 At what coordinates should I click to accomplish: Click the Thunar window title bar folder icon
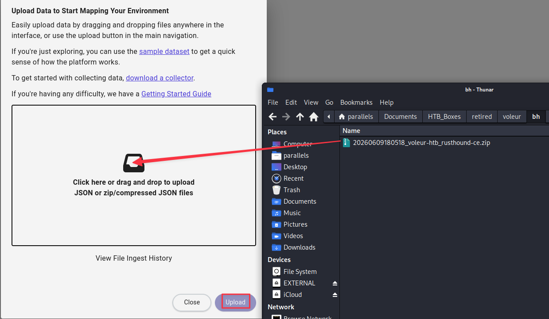click(x=270, y=90)
